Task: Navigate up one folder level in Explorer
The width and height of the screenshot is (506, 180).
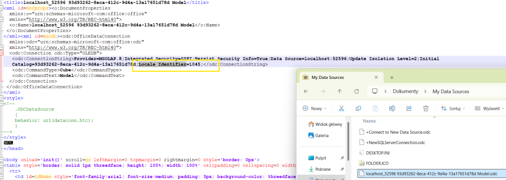Action: pos(339,91)
